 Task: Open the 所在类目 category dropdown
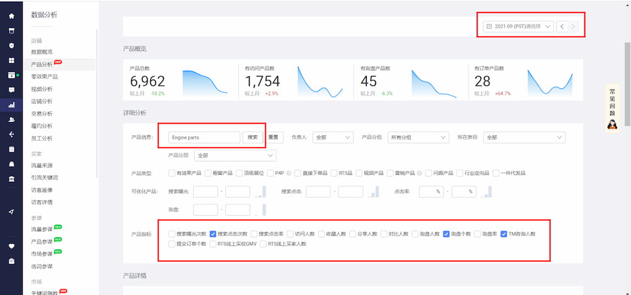point(524,137)
